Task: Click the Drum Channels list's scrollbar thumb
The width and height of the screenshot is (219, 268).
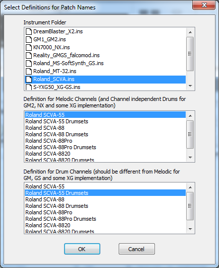Action: pyautogui.click(x=190, y=206)
